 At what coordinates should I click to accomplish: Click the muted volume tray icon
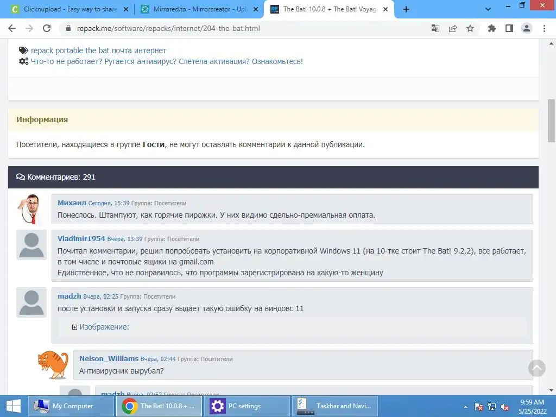(x=505, y=407)
